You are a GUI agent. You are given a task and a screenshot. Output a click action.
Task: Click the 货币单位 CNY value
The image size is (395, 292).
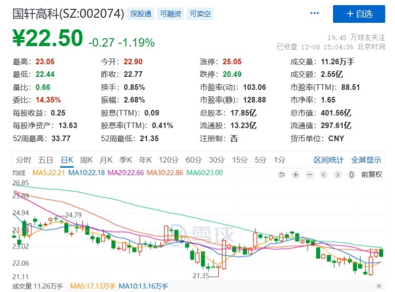[x=336, y=138]
